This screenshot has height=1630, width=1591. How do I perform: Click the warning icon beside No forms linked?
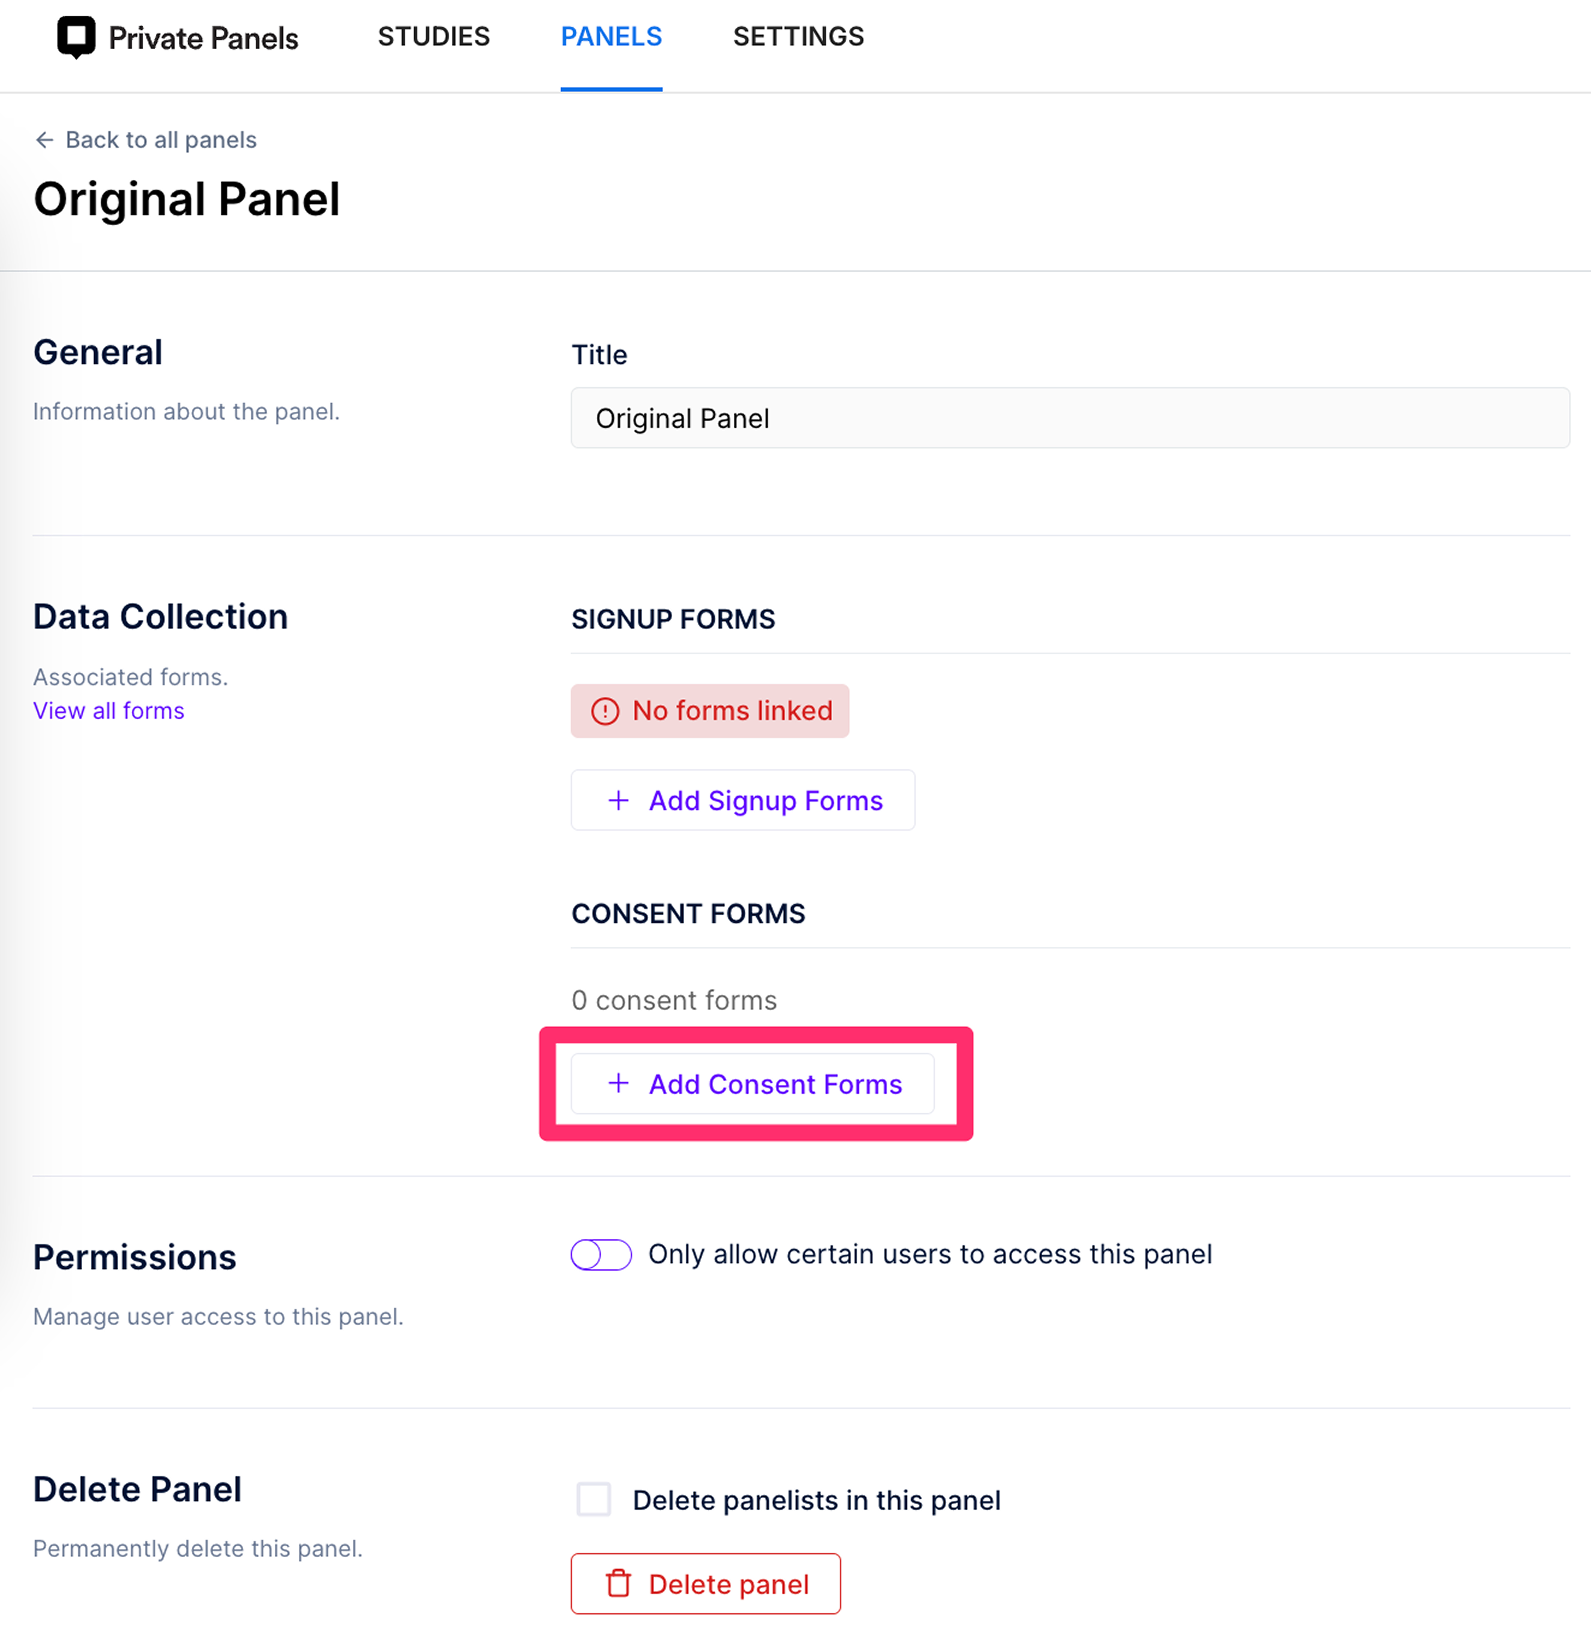605,711
